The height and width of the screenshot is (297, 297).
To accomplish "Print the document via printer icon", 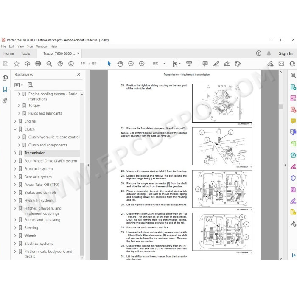I will pyautogui.click(x=38, y=64).
